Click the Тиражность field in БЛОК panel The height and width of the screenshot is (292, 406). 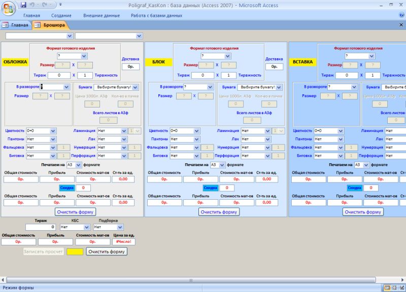pos(228,76)
